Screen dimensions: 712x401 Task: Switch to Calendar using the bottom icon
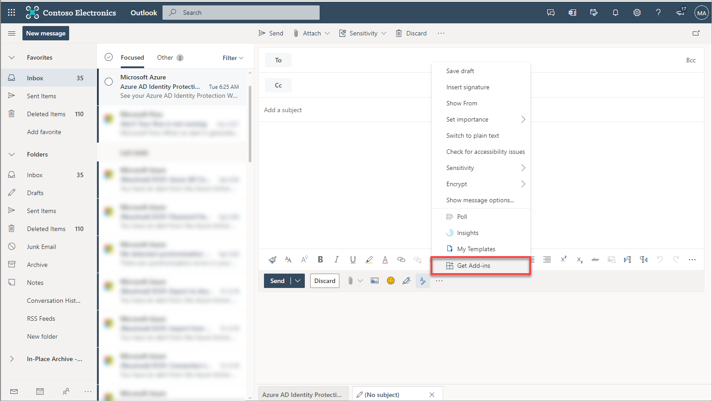click(40, 392)
